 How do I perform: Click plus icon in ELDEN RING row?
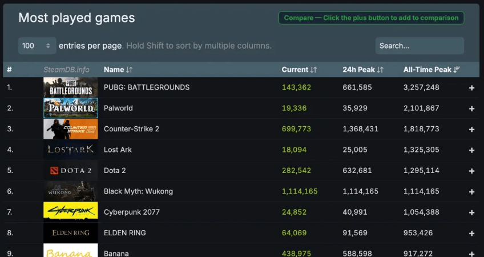(x=471, y=233)
